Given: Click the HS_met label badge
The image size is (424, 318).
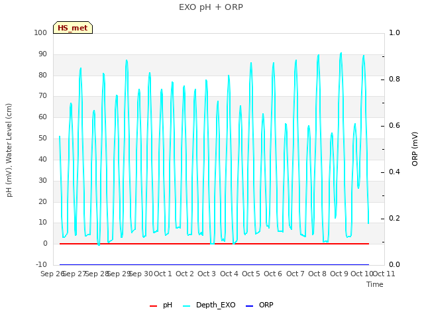Looking at the screenshot, I should tap(73, 28).
